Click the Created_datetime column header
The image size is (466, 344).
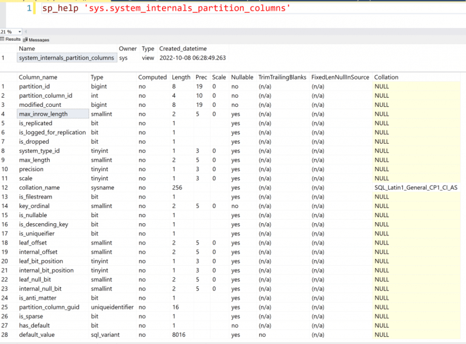183,49
